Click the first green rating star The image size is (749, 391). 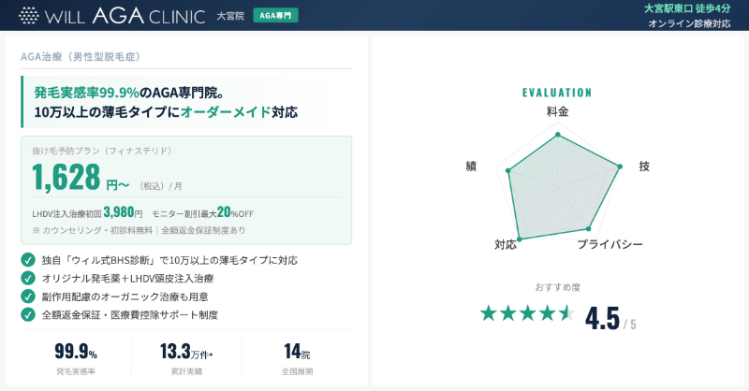pyautogui.click(x=488, y=313)
